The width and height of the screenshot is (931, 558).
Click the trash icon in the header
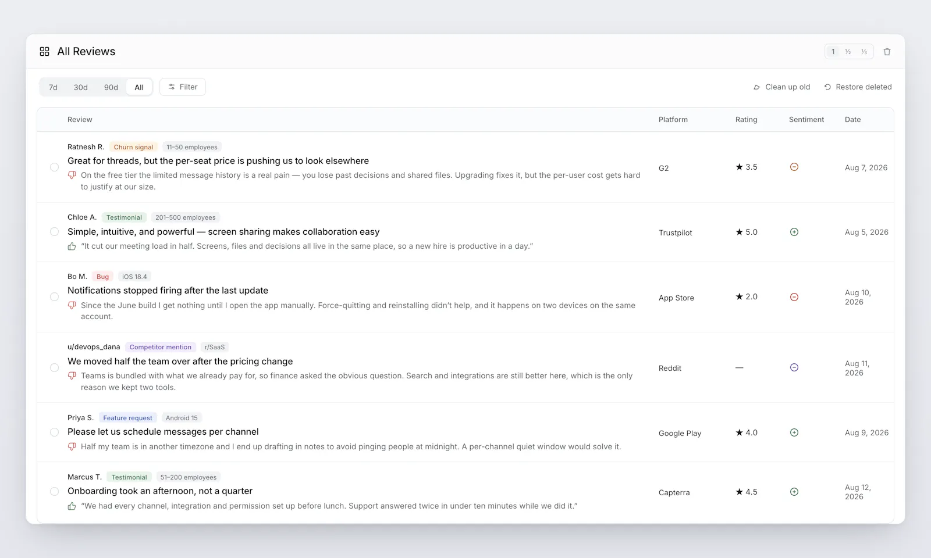tap(887, 52)
